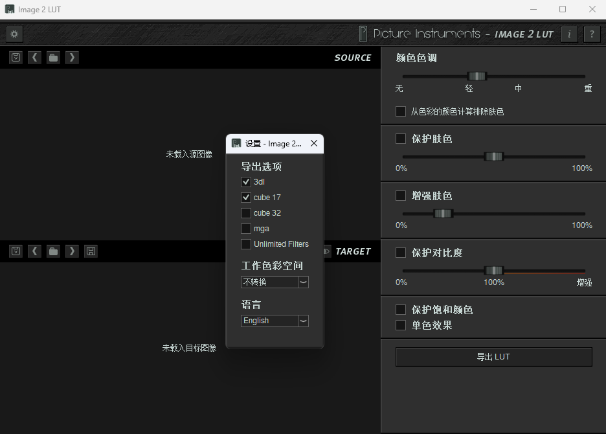Uncheck the 3dl export option
The height and width of the screenshot is (434, 606).
pyautogui.click(x=246, y=182)
